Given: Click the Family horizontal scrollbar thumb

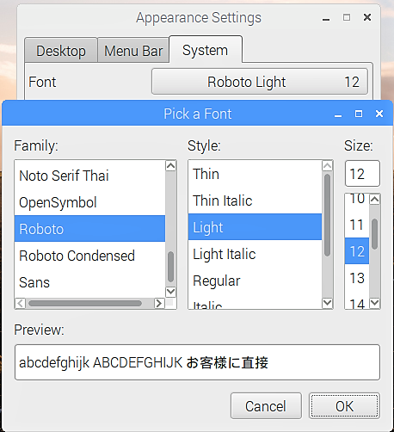Looking at the screenshot, I should (x=85, y=303).
